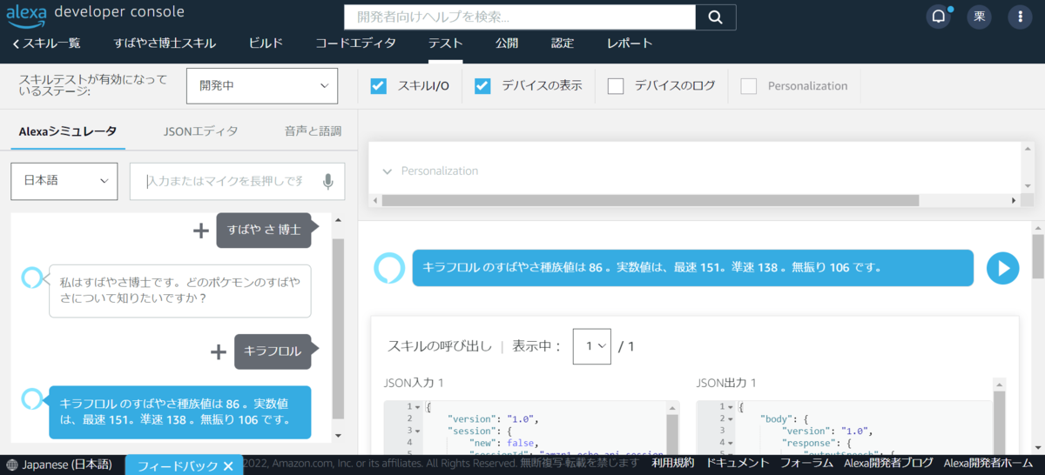The width and height of the screenshot is (1045, 475).
Task: Switch to the コードエディタ tab
Action: [355, 43]
